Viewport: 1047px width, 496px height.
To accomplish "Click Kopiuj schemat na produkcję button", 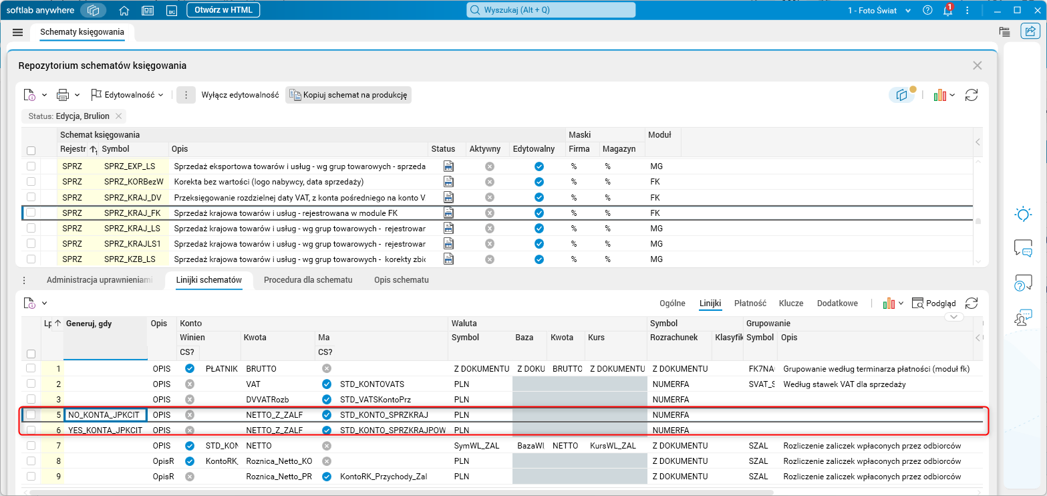I will coord(348,95).
